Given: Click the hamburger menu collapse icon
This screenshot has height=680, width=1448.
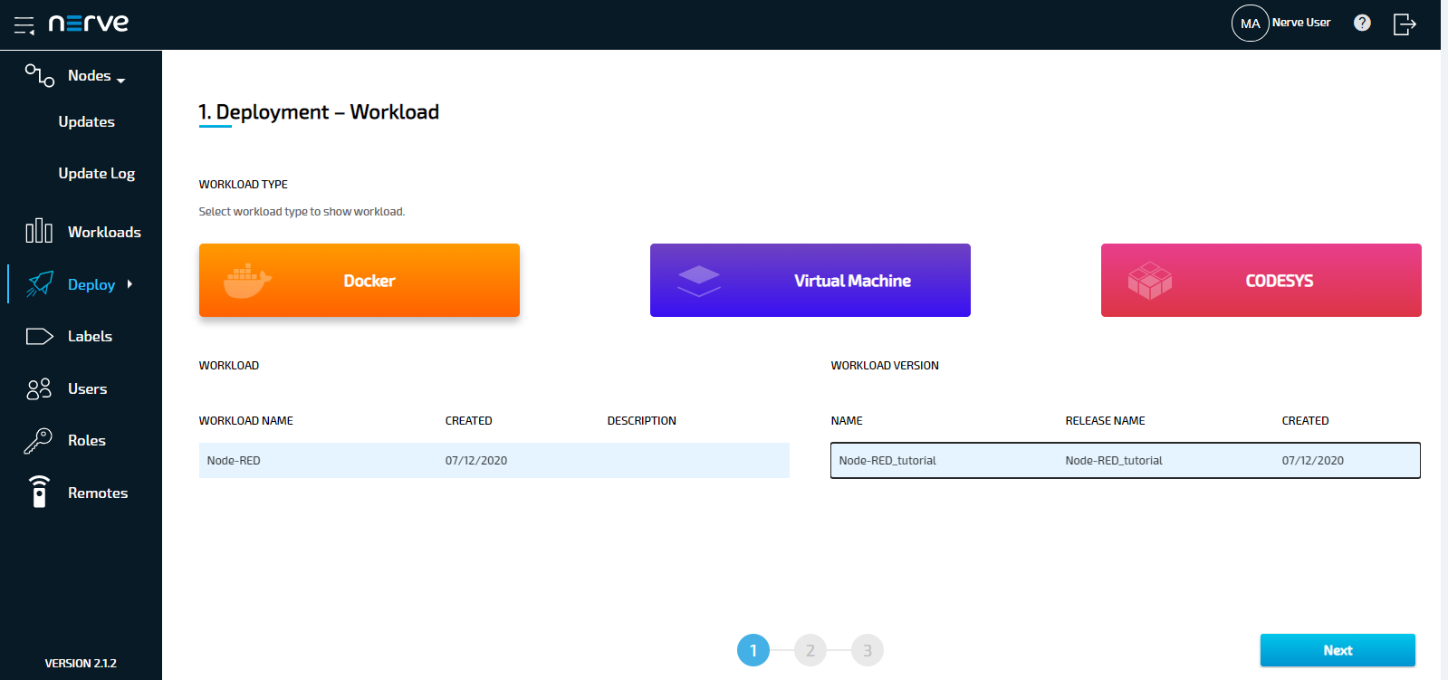Looking at the screenshot, I should [24, 25].
